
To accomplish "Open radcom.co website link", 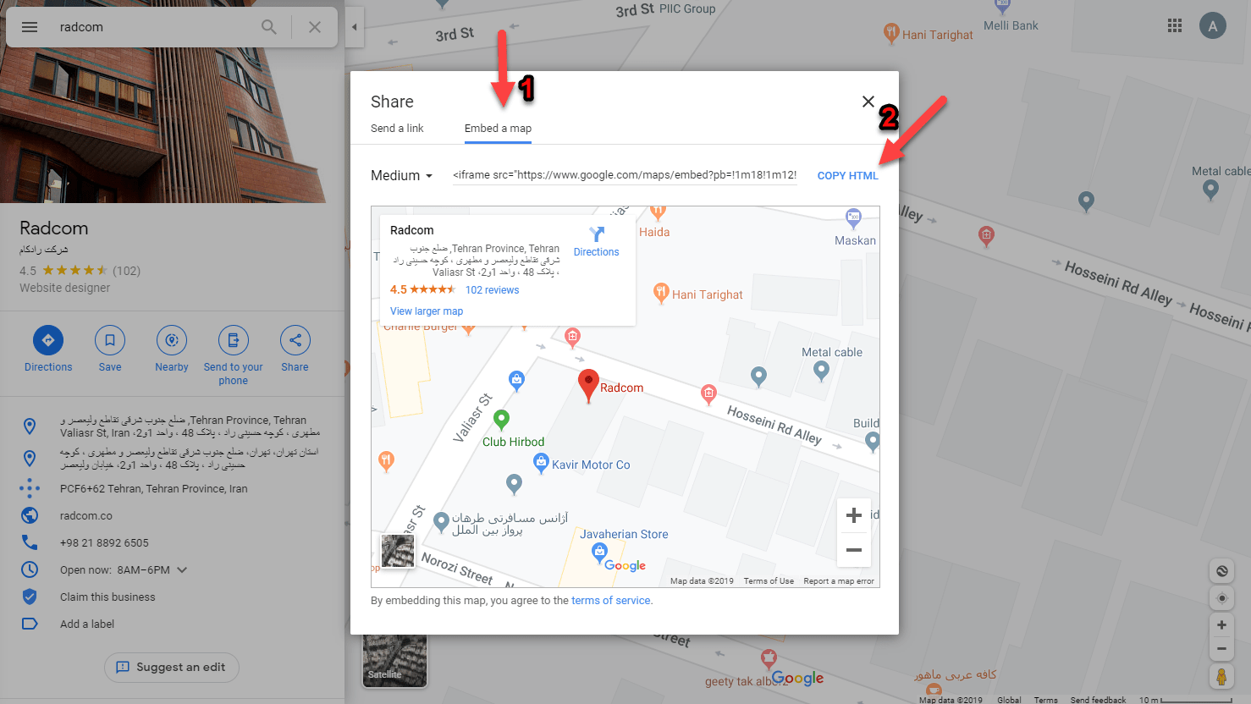I will pyautogui.click(x=86, y=515).
